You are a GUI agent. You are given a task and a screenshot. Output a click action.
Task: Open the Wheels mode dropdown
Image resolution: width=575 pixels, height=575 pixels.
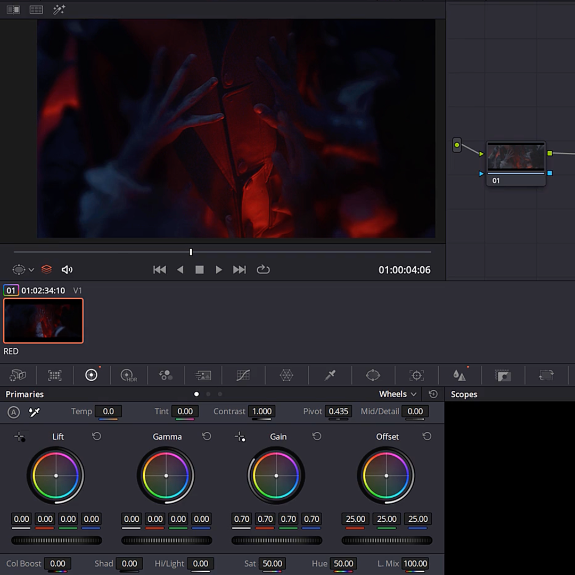tap(397, 394)
